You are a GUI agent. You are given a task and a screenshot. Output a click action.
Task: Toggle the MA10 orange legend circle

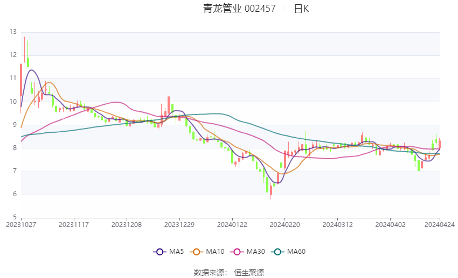coord(197,252)
